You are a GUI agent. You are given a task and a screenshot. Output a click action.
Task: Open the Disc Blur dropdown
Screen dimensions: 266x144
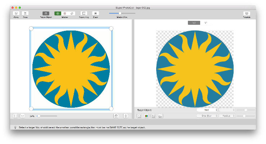click(x=207, y=116)
